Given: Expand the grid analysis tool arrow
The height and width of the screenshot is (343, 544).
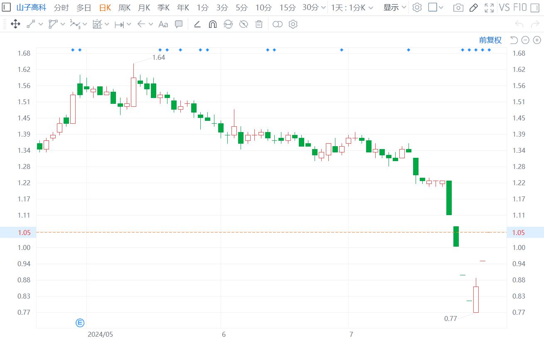Looking at the screenshot, I should pos(107,24).
